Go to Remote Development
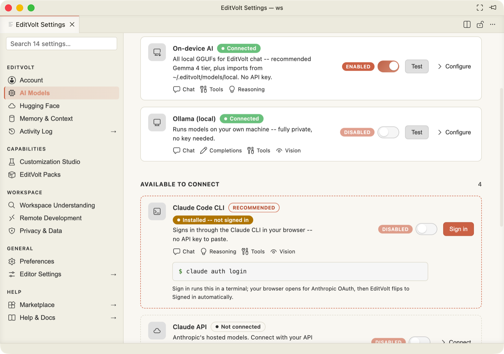Screen dimensions: 504x354 [62, 218]
